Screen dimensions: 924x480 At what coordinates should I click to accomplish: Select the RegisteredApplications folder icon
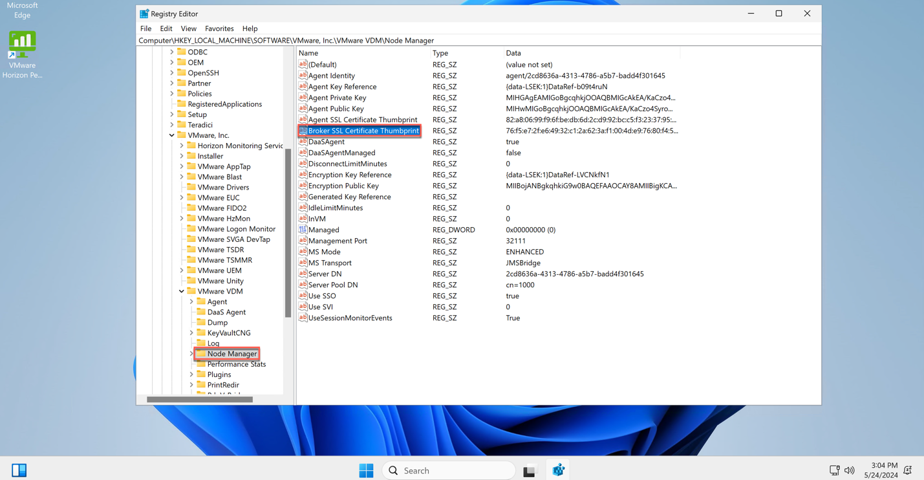[182, 104]
